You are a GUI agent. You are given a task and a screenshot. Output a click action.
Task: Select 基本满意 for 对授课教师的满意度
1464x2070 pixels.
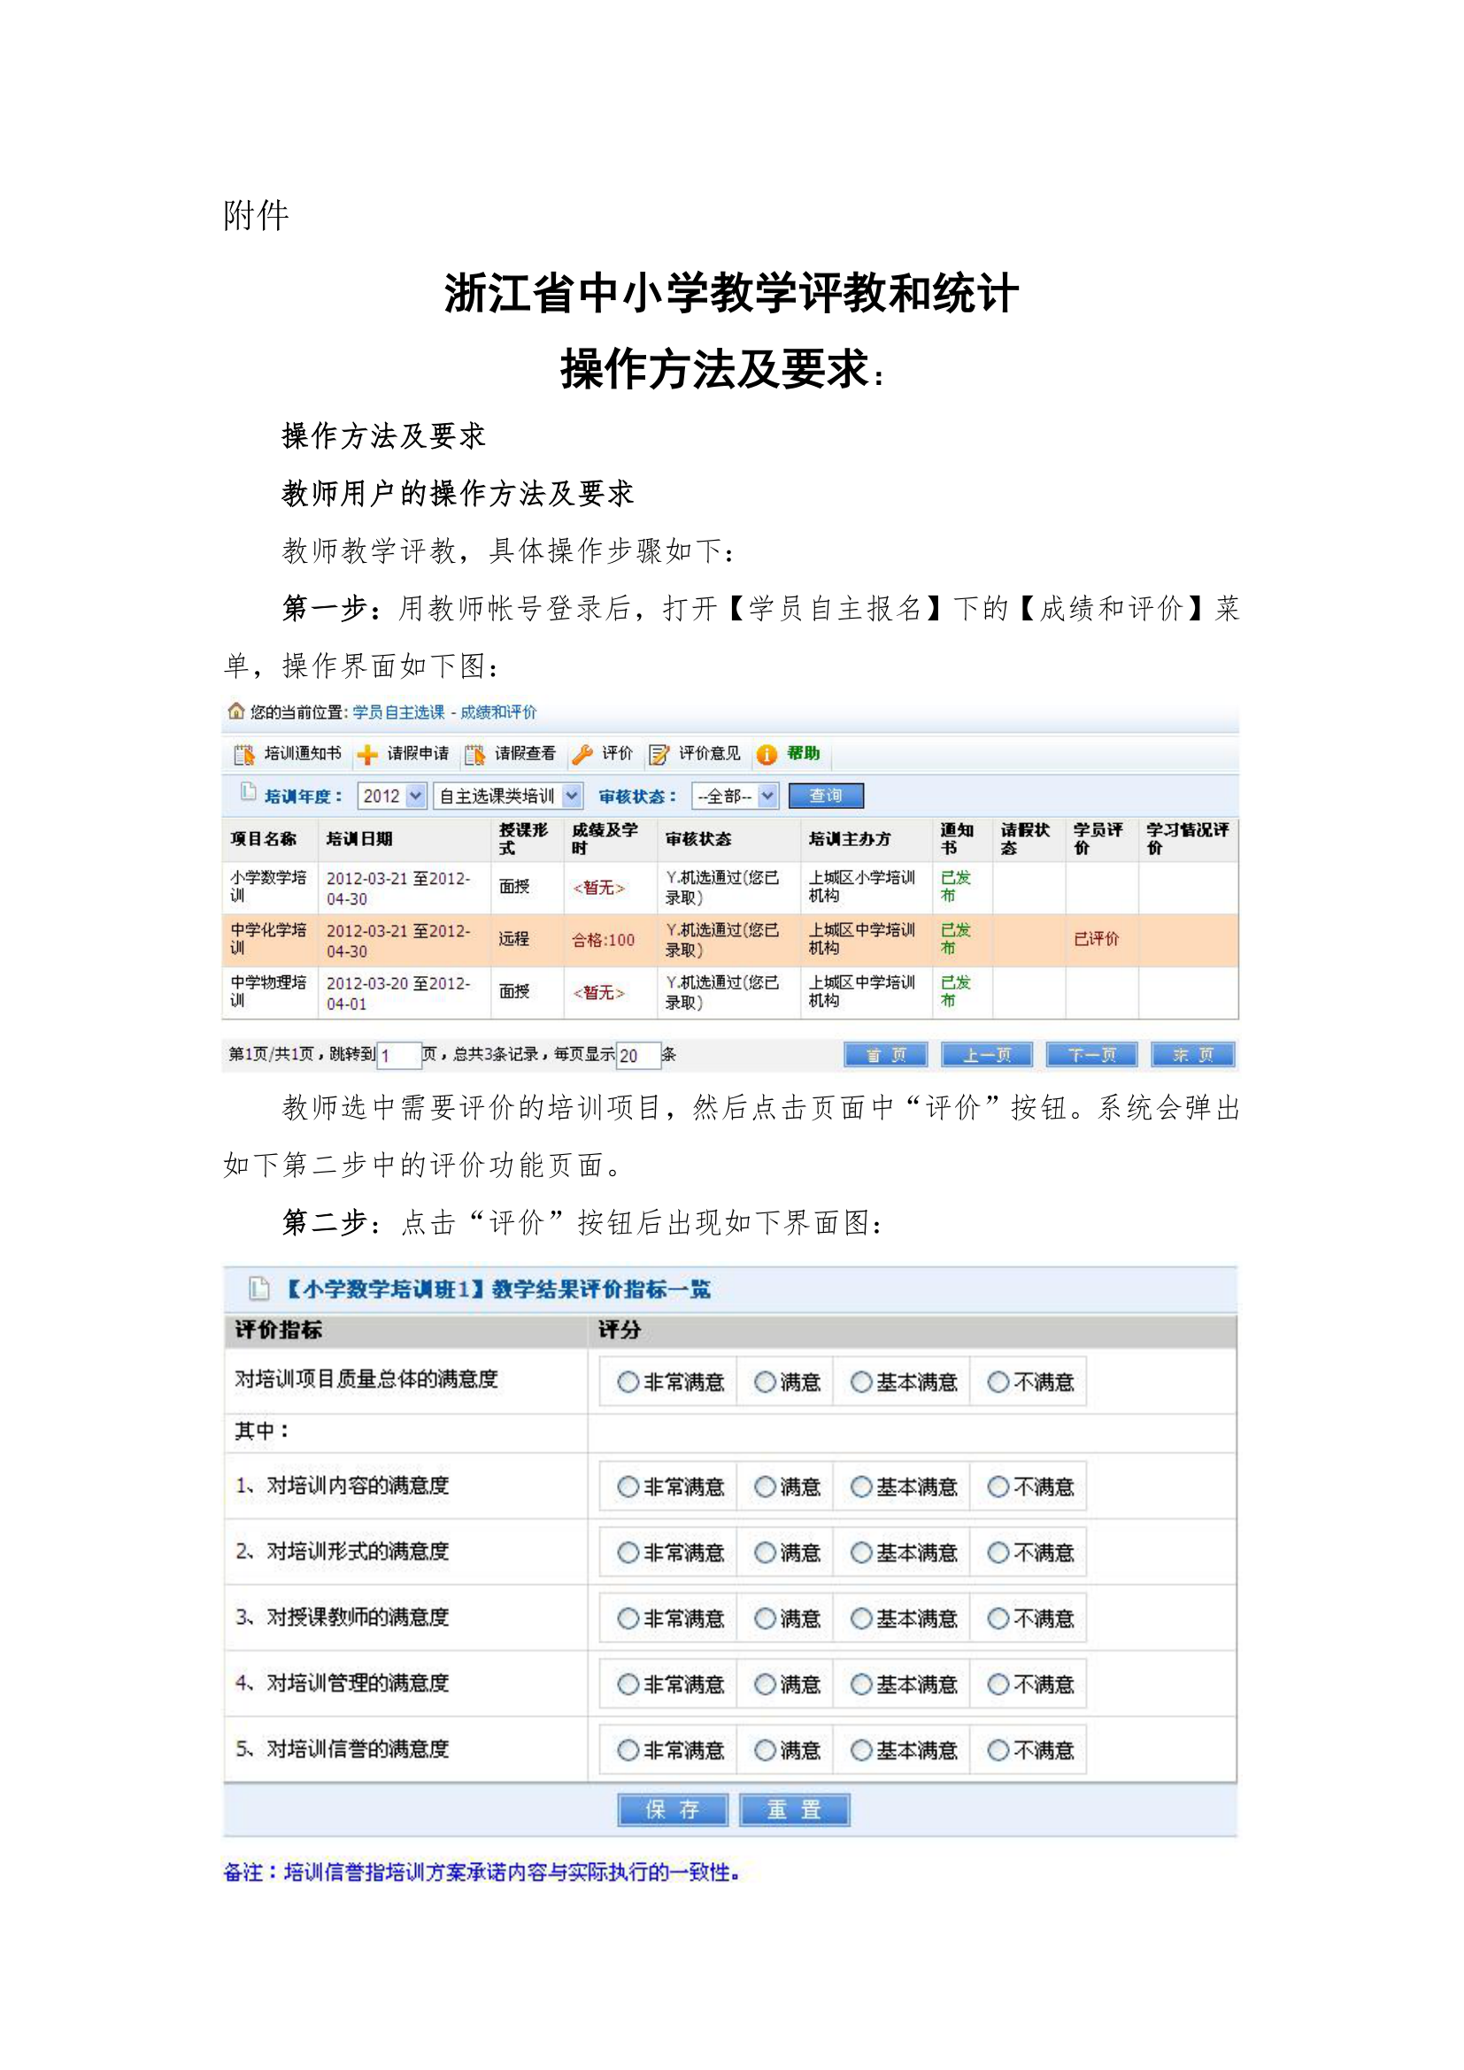pyautogui.click(x=861, y=1618)
